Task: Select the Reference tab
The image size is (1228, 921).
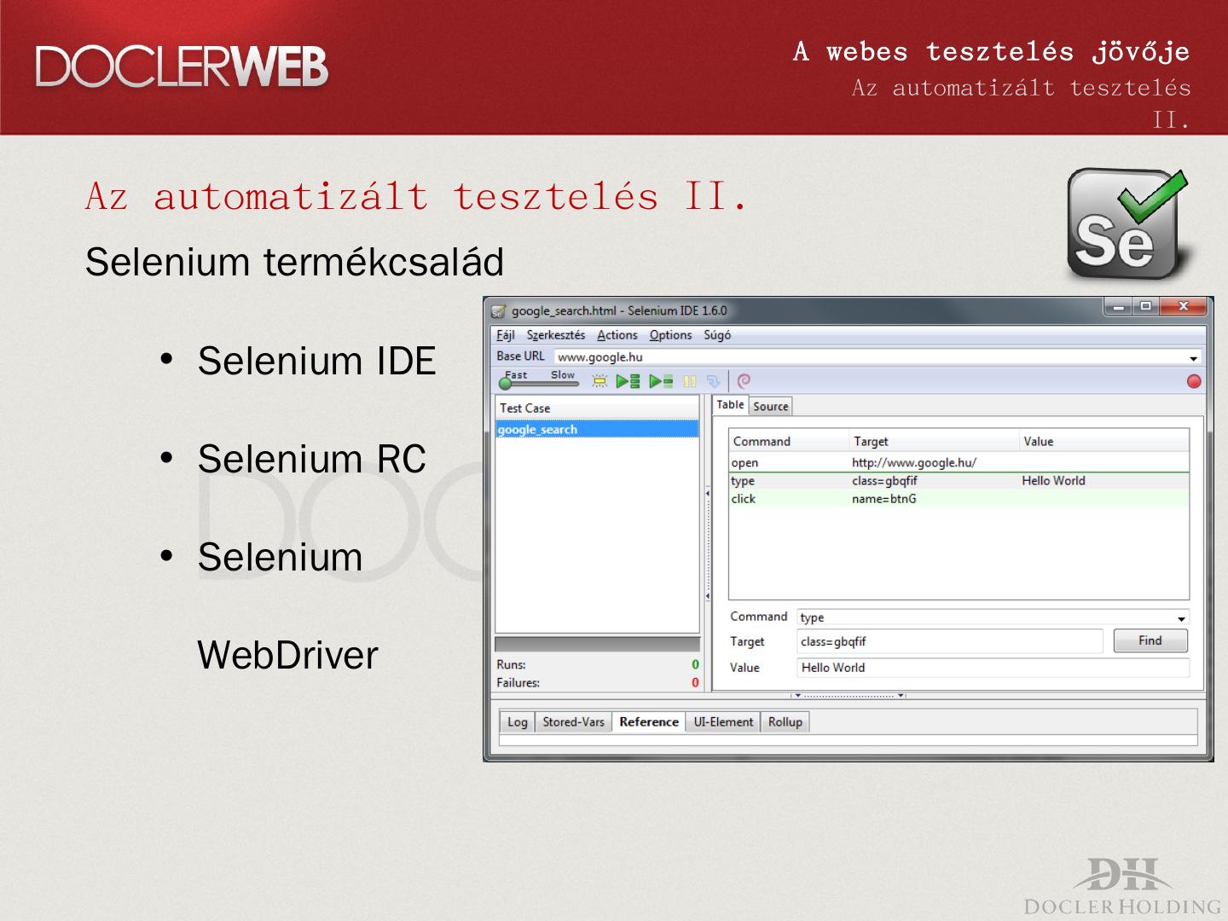Action: tap(649, 722)
